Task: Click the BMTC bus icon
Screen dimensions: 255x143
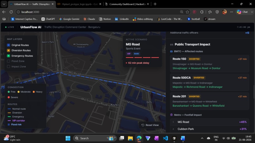Action: coord(171,51)
